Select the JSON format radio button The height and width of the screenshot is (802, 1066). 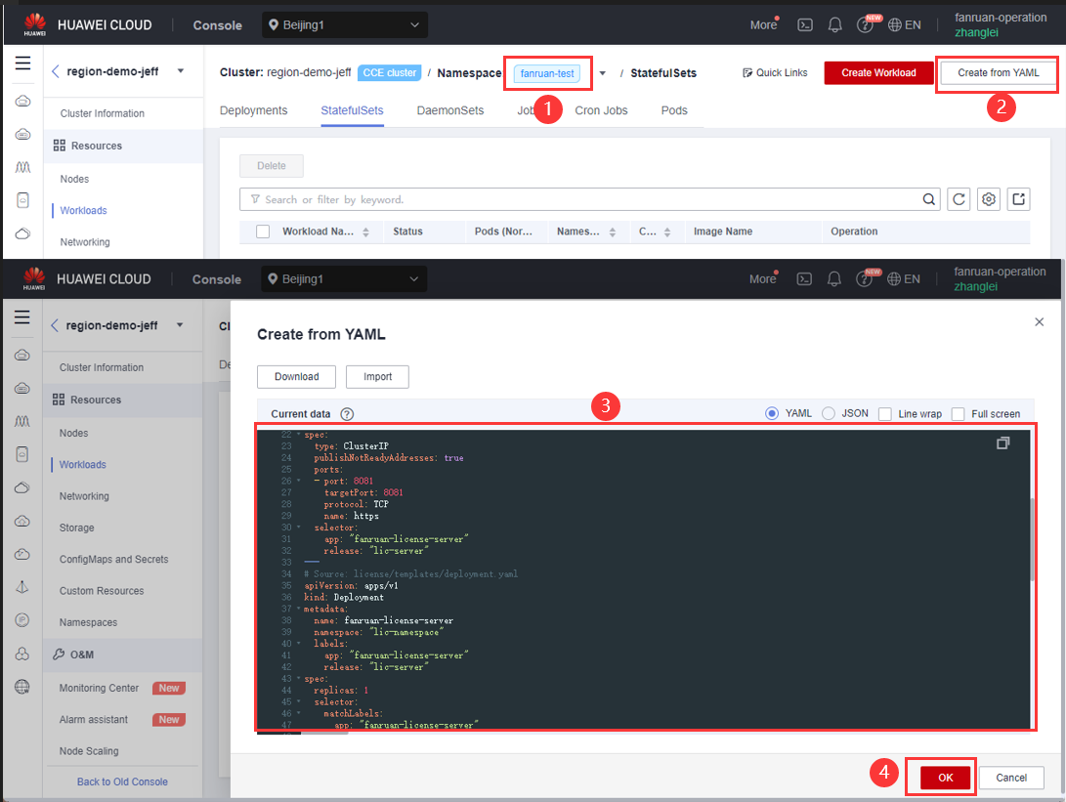click(x=828, y=413)
